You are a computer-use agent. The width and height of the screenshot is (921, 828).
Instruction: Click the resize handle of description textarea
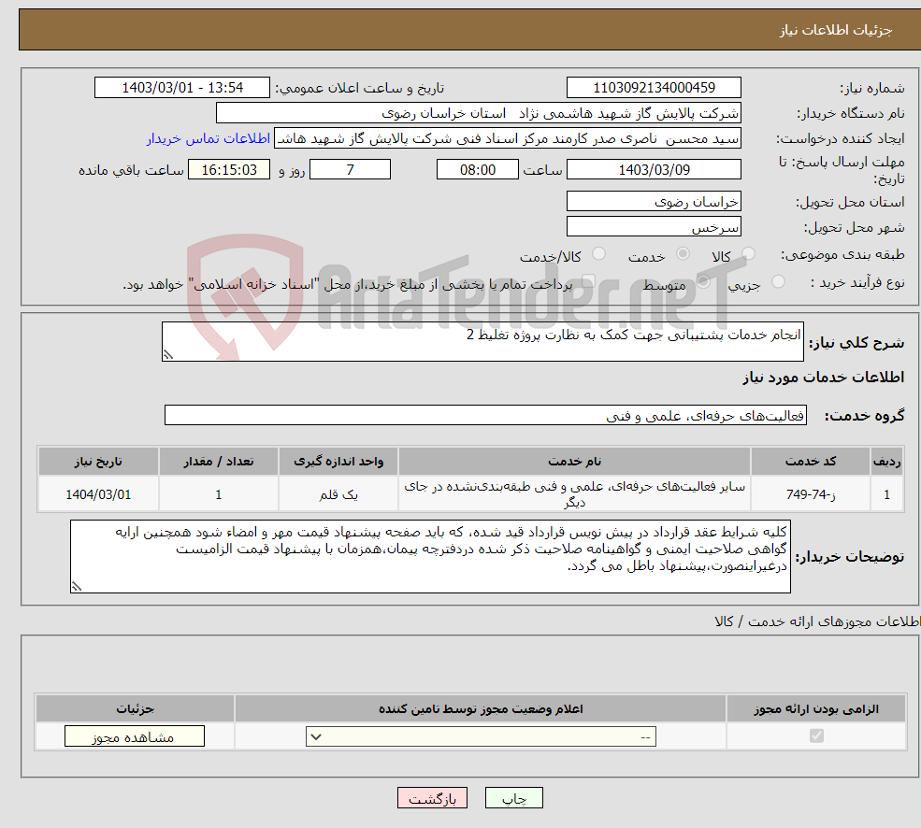coord(168,355)
